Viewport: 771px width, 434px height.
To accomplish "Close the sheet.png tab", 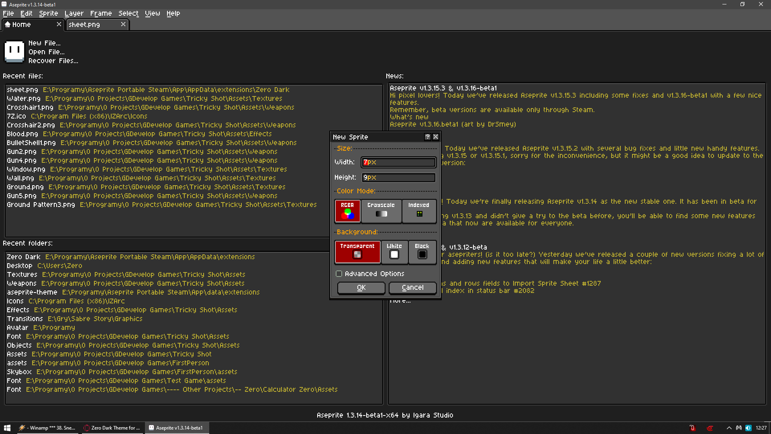I will click(x=123, y=25).
